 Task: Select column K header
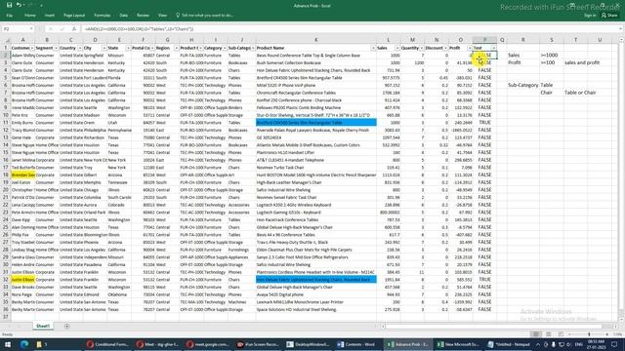coord(315,40)
